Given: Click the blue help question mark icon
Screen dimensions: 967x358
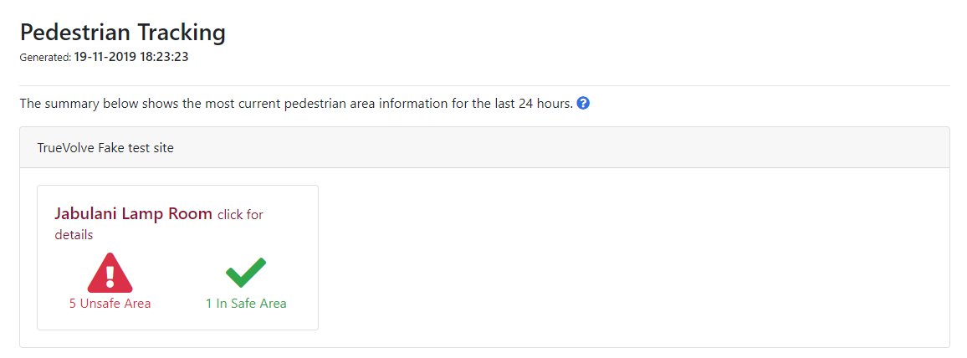Looking at the screenshot, I should point(583,104).
